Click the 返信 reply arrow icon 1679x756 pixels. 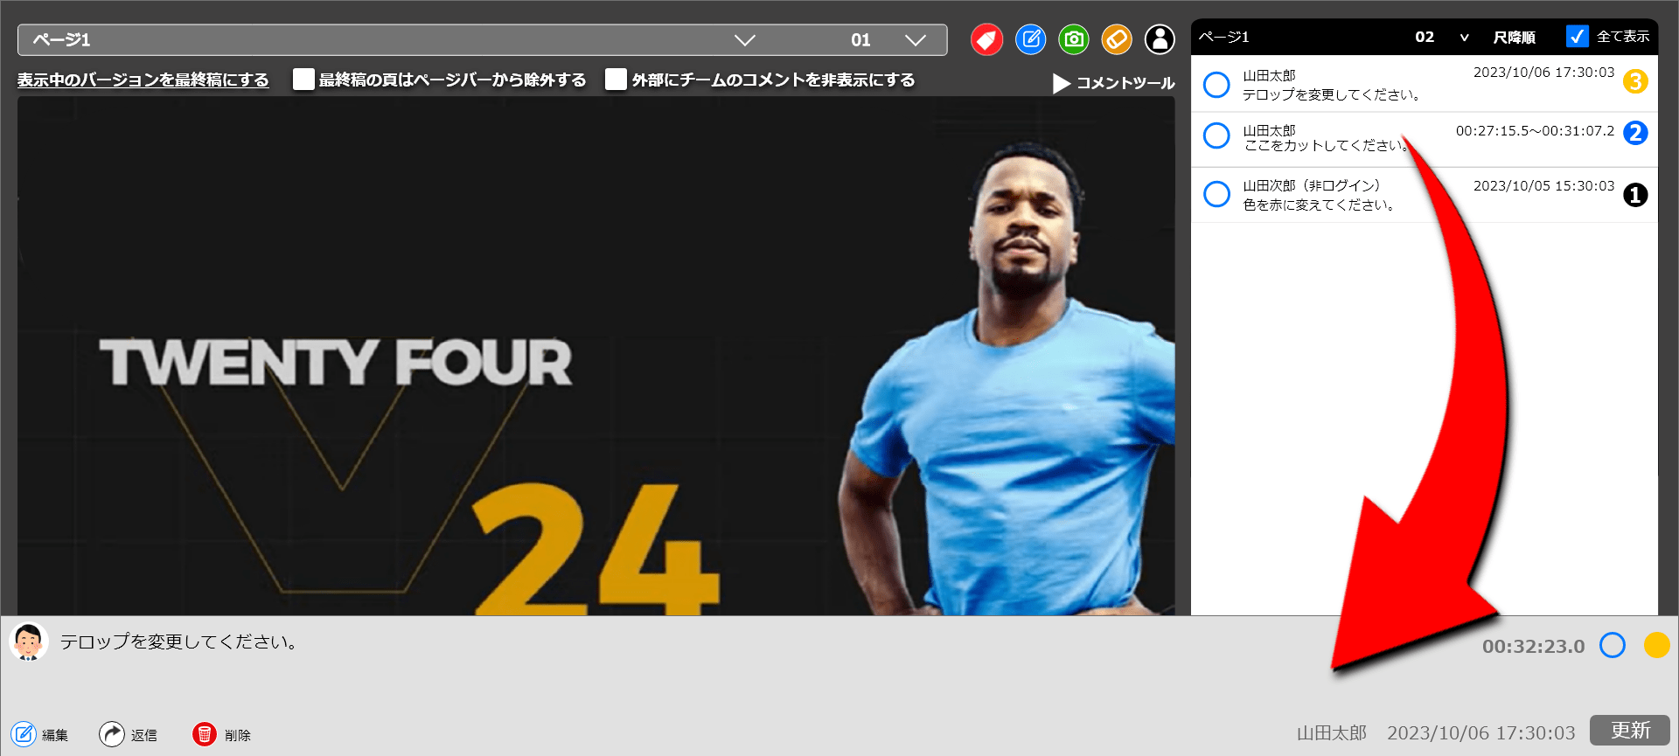point(112,734)
